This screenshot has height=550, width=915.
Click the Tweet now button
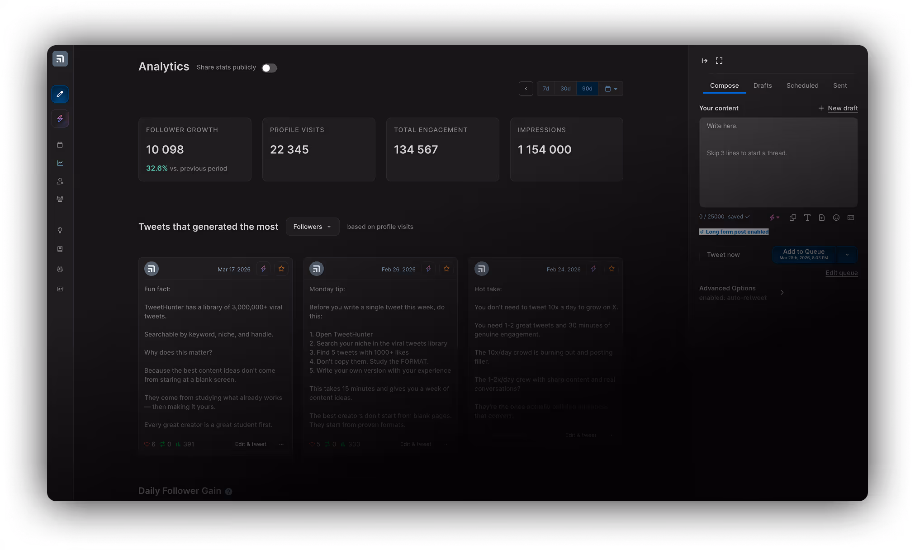(x=723, y=255)
